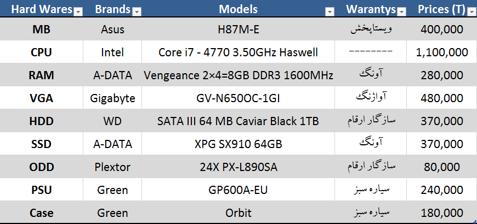Select the Plextor brand cell
The width and height of the screenshot is (477, 224).
(112, 167)
